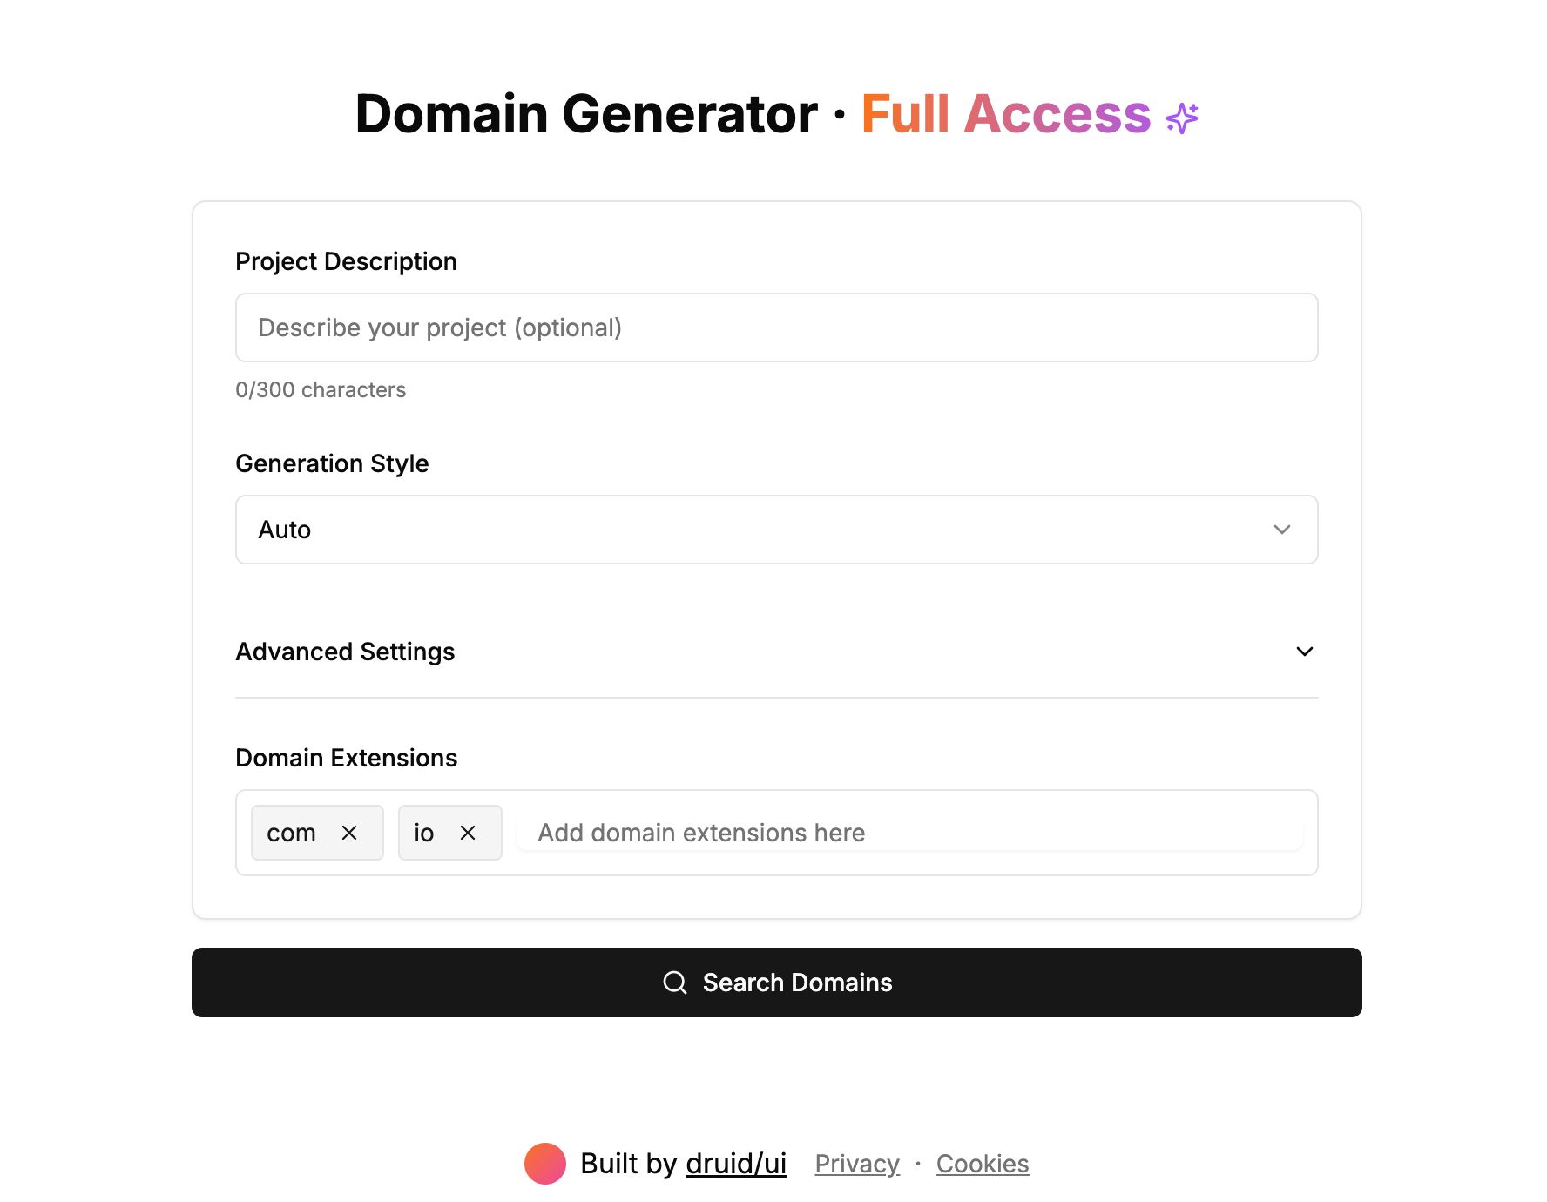Remove the io extension via its X icon
Image resolution: width=1547 pixels, height=1202 pixels.
click(x=468, y=833)
